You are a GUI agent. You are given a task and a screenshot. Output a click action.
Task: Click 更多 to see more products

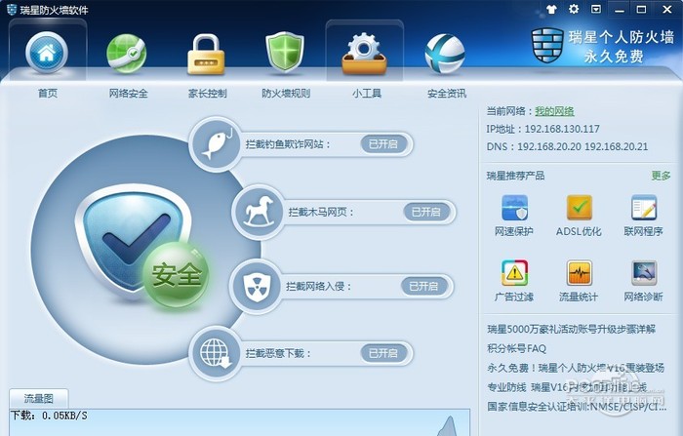pos(661,176)
